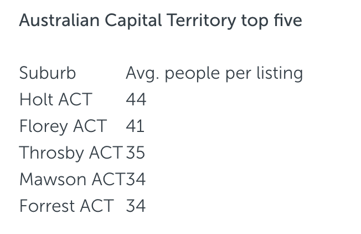Screen dimensions: 361x234
Task: Click the word Avg. in the column header
Action: 142,74
